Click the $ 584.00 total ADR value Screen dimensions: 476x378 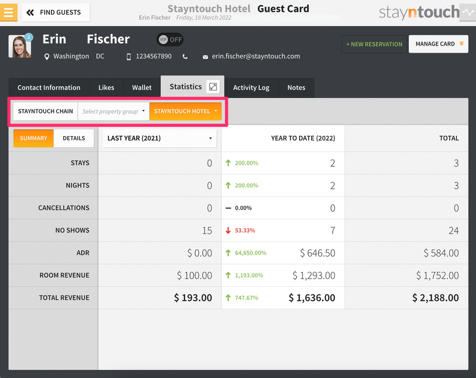441,253
